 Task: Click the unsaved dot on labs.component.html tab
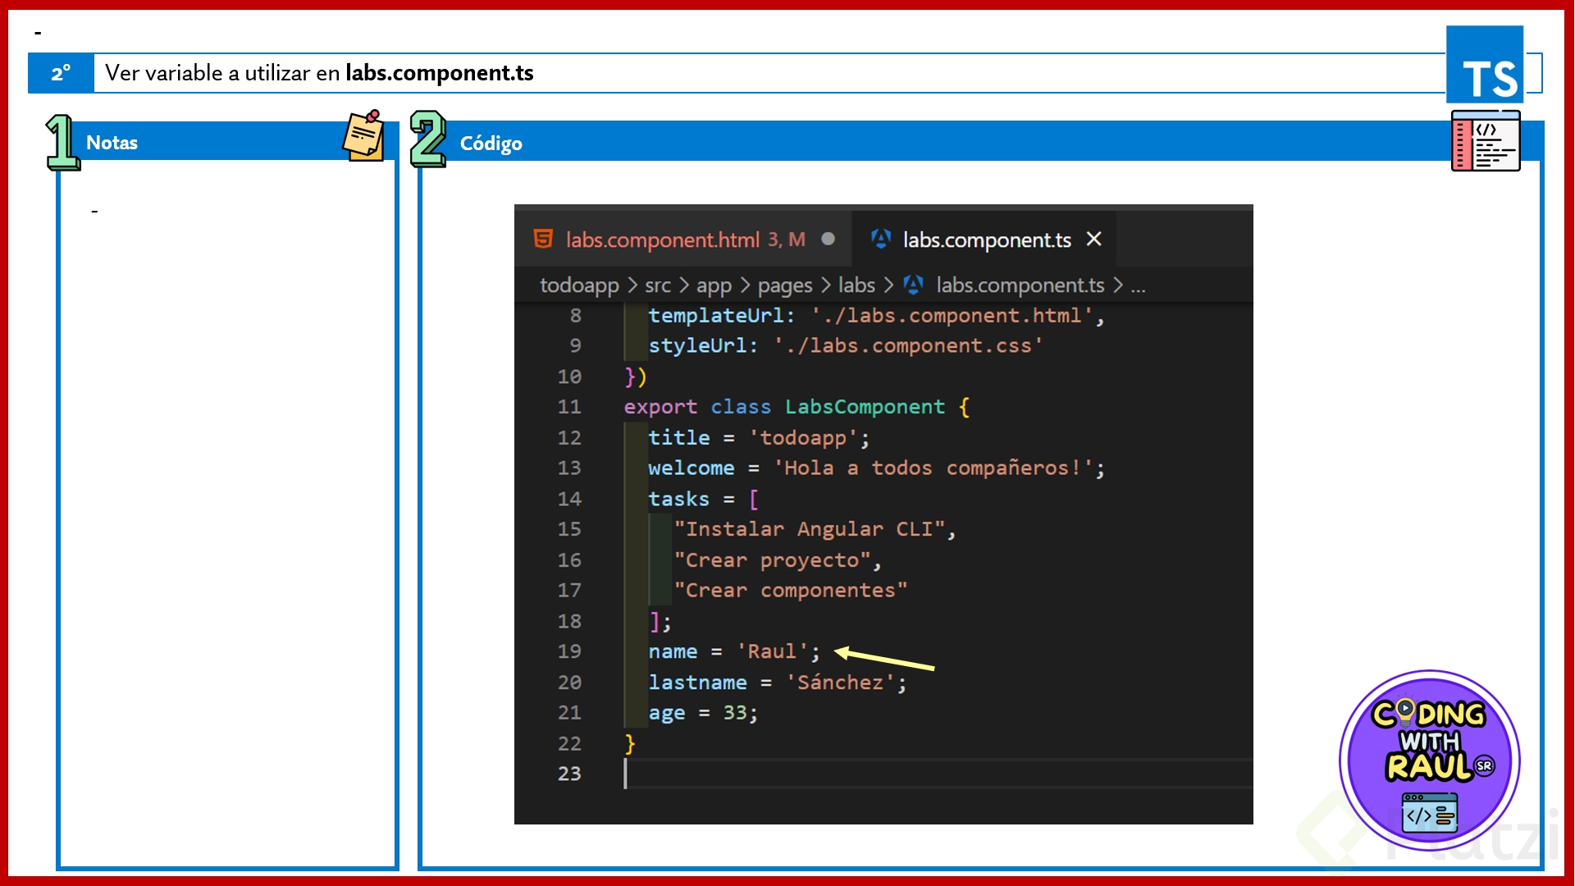point(829,239)
